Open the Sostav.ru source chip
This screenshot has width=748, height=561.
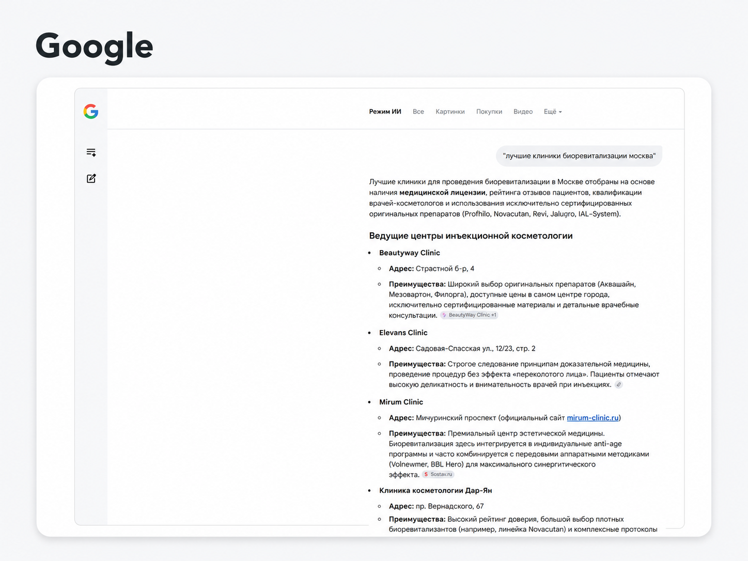click(438, 474)
